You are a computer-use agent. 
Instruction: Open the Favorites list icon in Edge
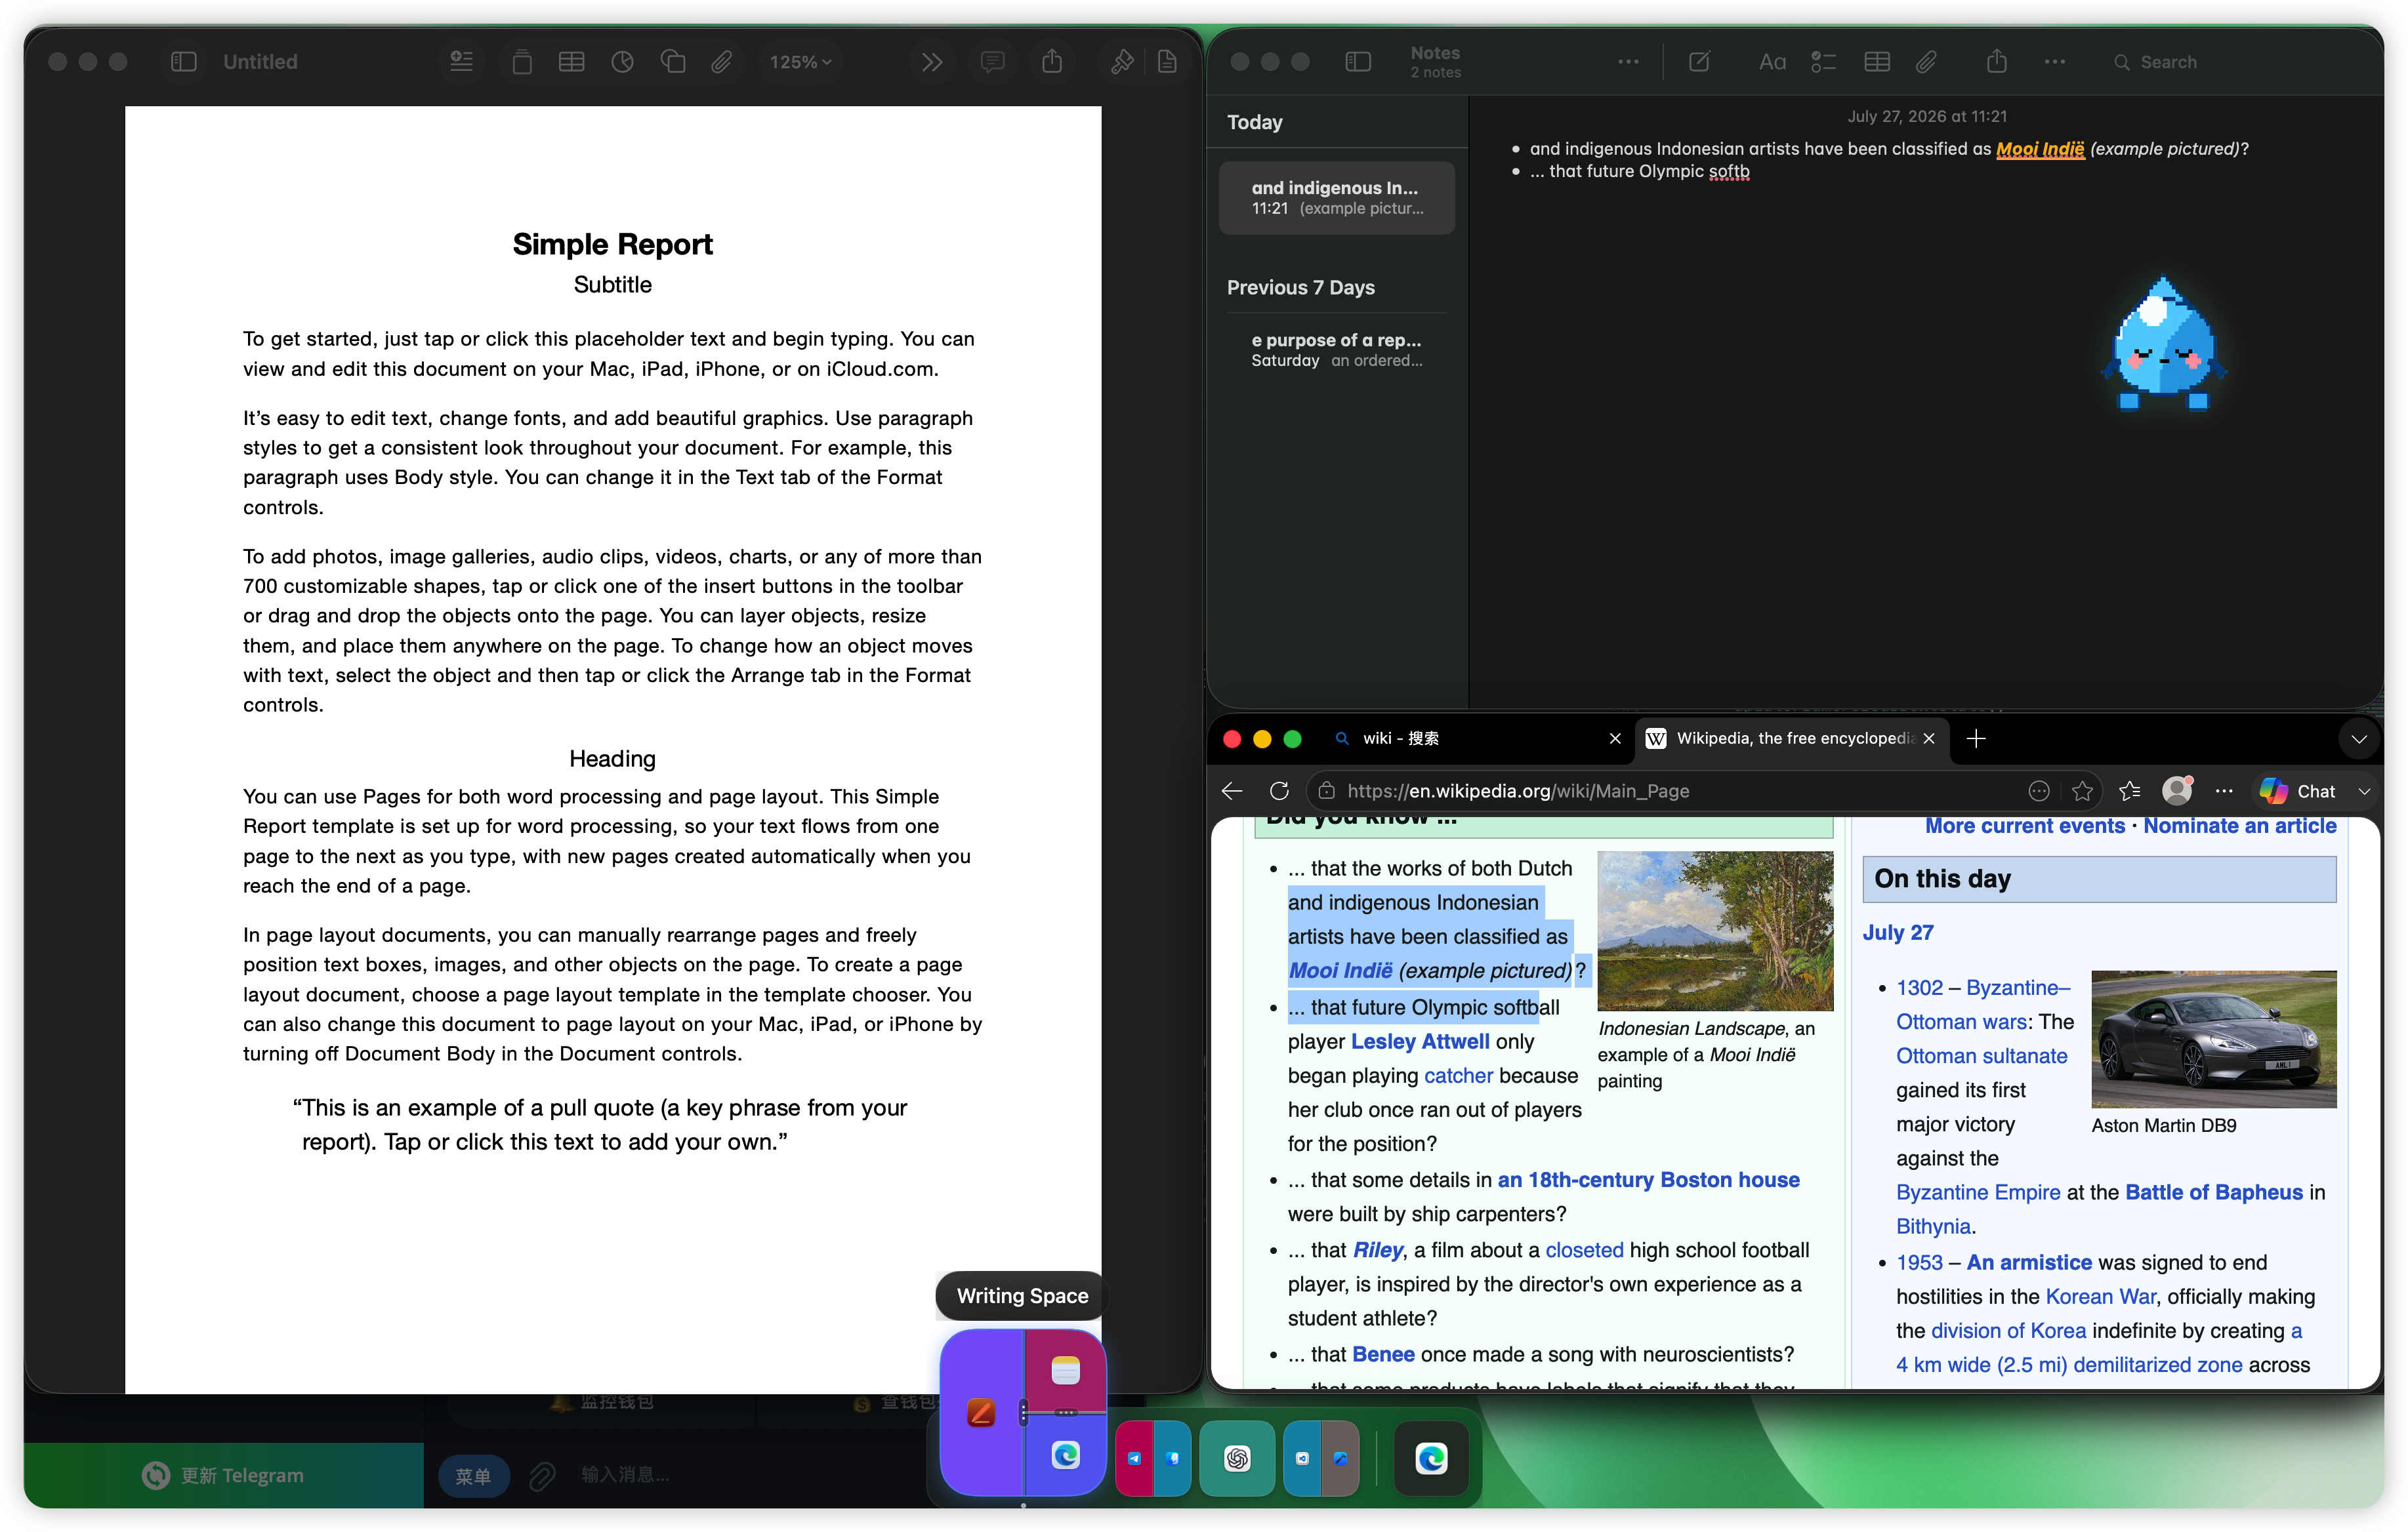[x=2130, y=790]
